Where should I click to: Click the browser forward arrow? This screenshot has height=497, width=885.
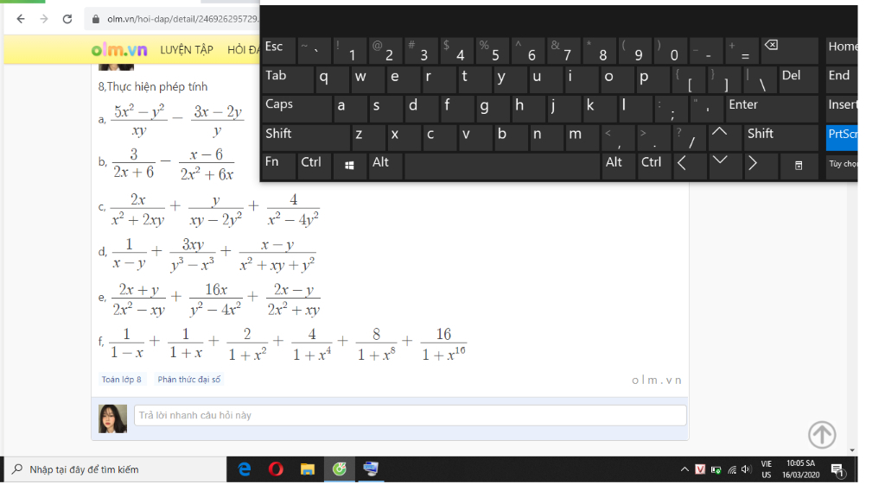[x=44, y=19]
